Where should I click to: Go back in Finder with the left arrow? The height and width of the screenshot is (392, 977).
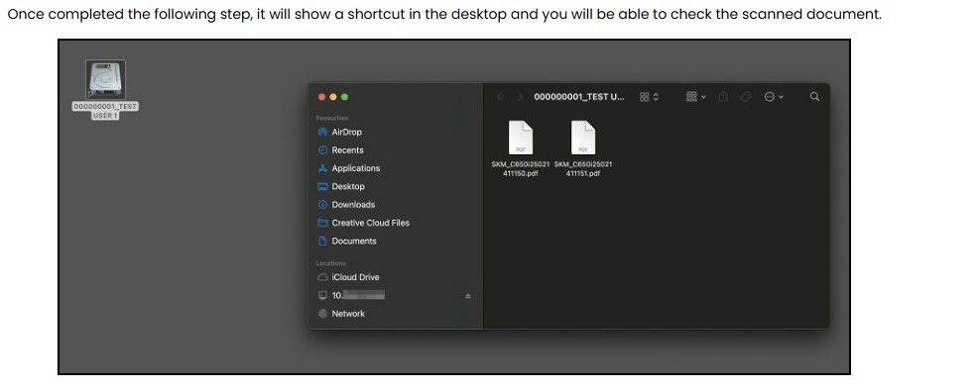click(500, 96)
